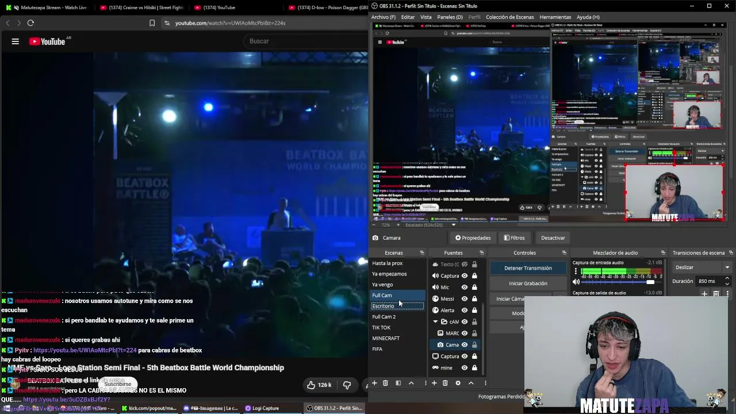
Task: Undock the Controles panel
Action: point(564,253)
